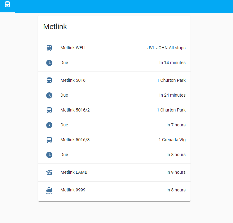Click the Metlink card title

point(55,27)
